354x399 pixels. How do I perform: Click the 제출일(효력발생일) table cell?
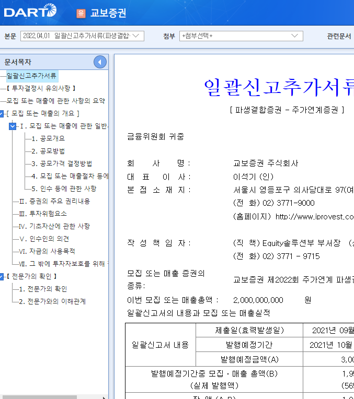[249, 330]
